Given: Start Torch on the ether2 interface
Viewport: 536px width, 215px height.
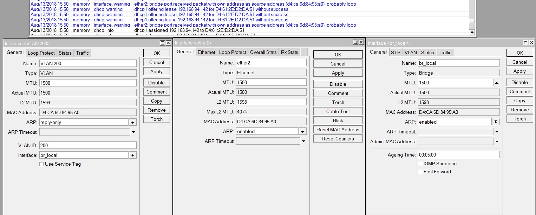Looking at the screenshot, I should [337, 102].
